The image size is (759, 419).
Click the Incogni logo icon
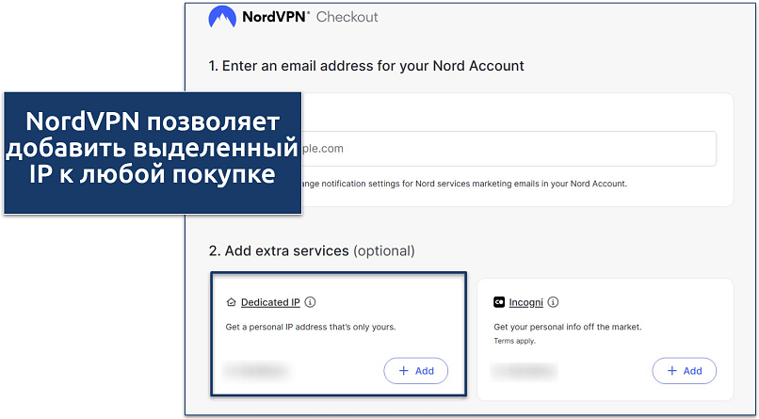click(499, 303)
